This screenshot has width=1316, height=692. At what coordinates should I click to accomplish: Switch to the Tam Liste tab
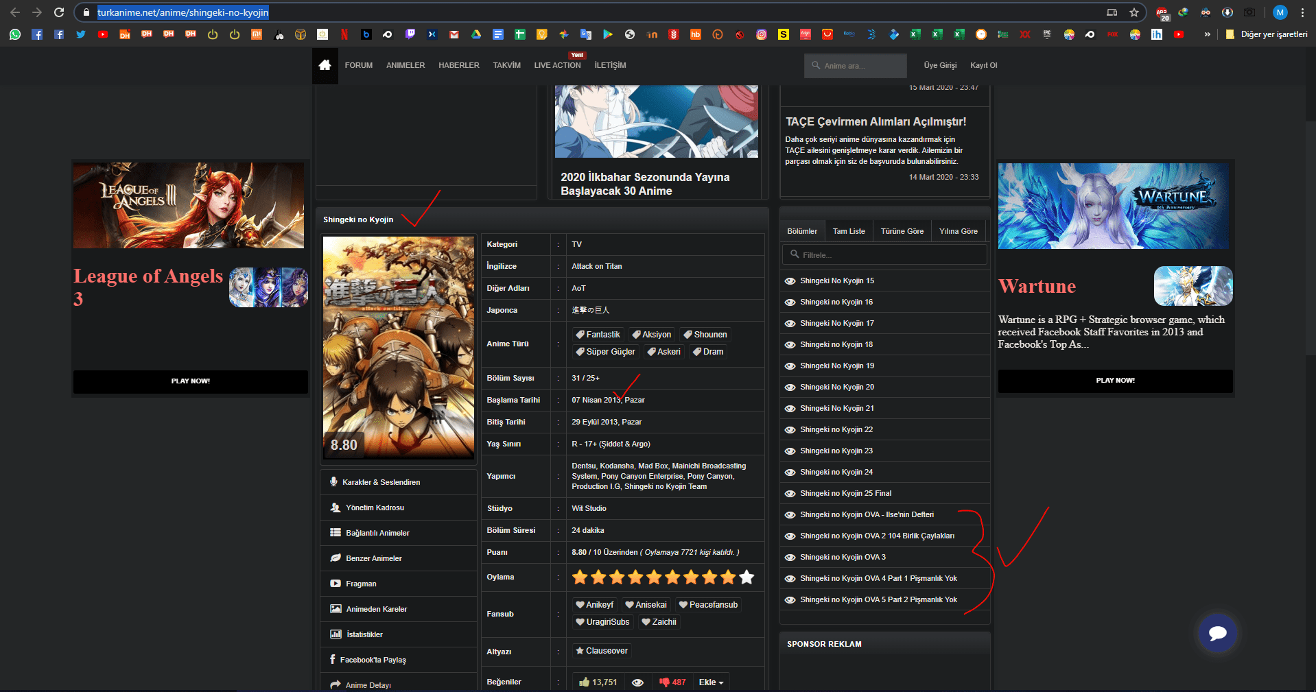tap(849, 231)
